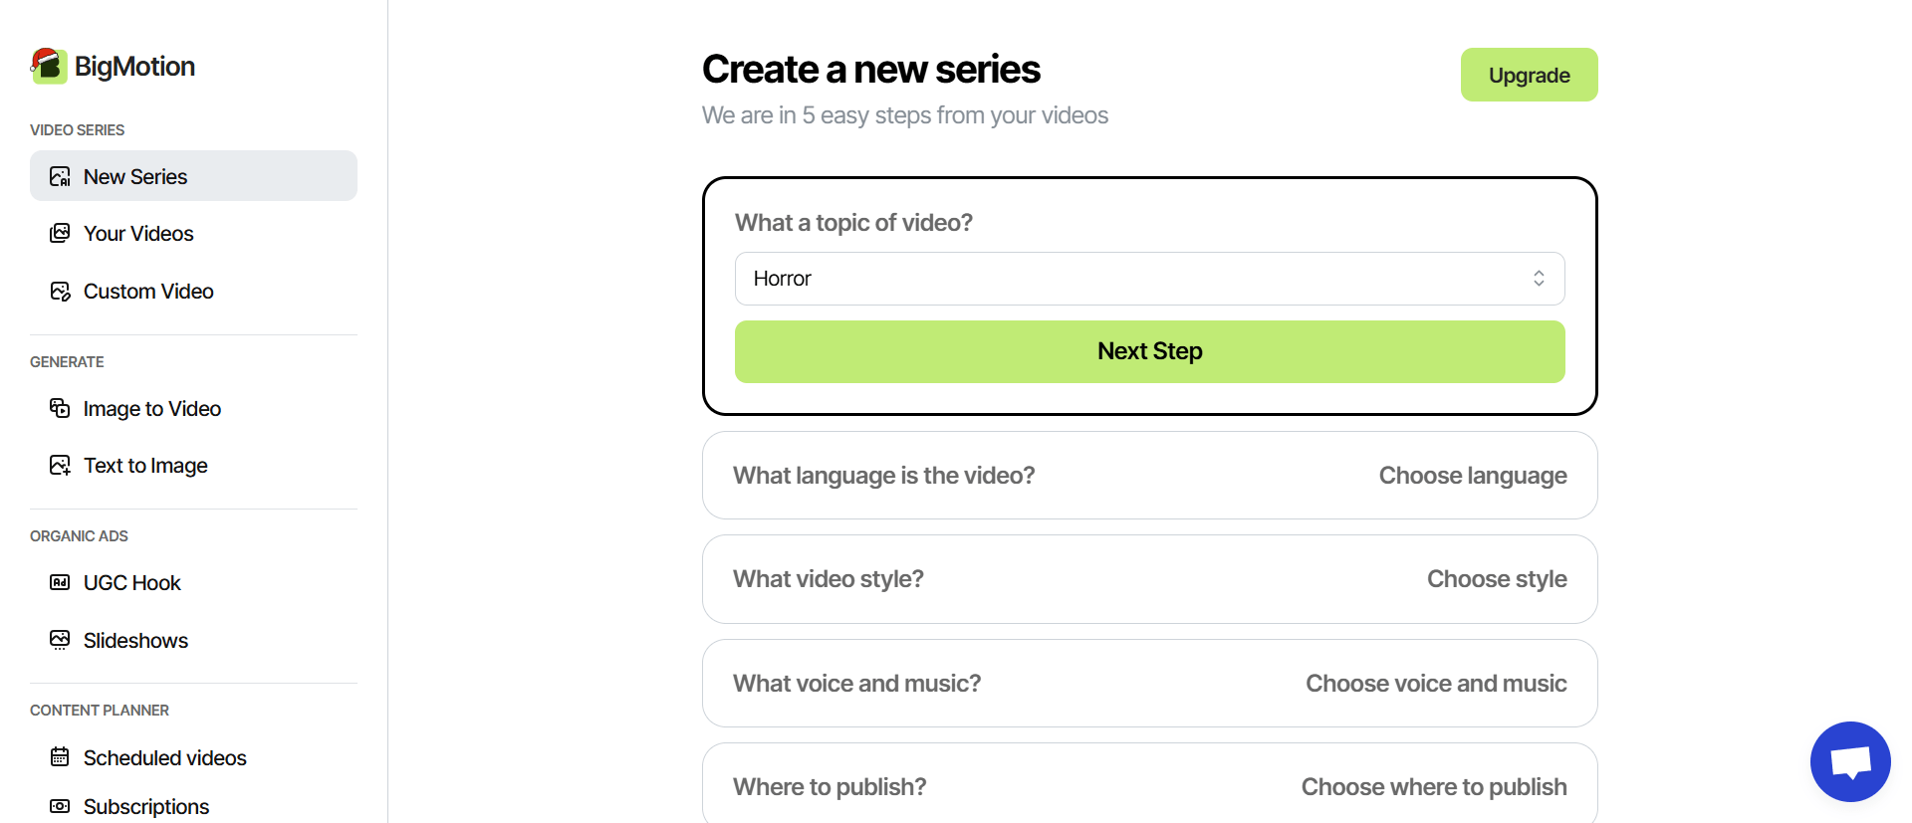Click the Slideshows icon
1912x823 pixels.
[x=60, y=640]
